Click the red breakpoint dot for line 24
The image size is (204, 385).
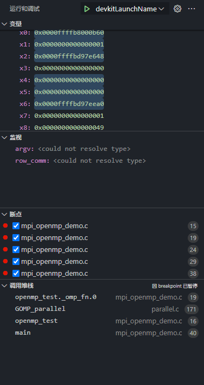tap(5, 249)
